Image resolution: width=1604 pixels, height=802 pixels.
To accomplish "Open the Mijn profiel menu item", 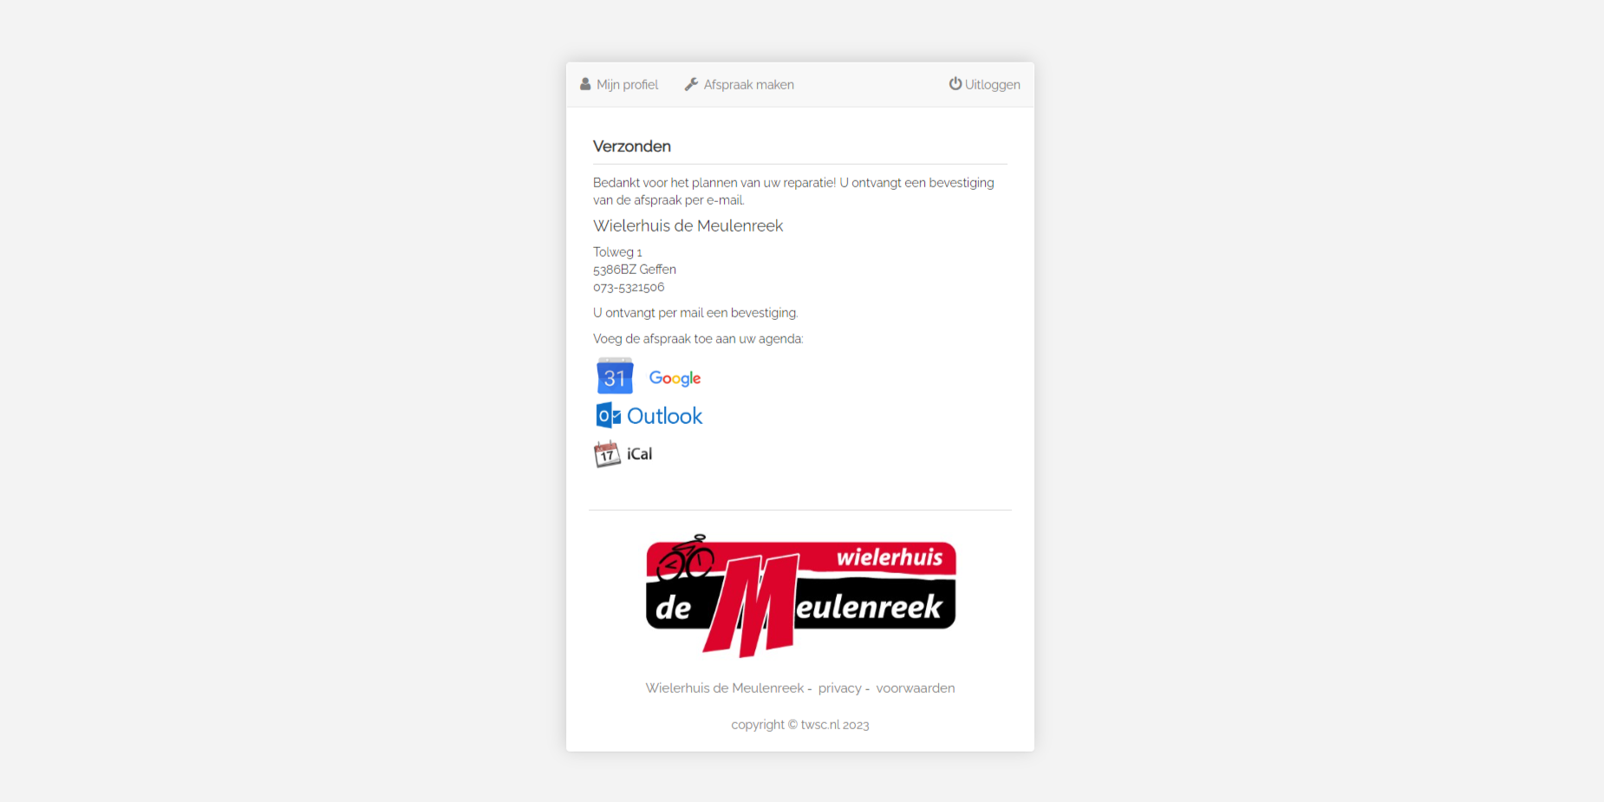I will 619,84.
